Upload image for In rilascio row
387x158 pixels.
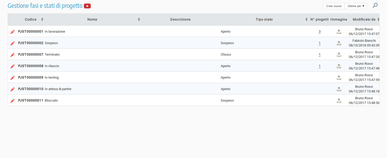[x=339, y=66]
